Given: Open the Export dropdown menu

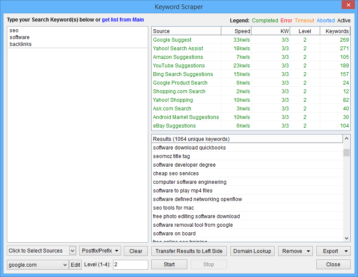Looking at the screenshot, I should point(333,251).
